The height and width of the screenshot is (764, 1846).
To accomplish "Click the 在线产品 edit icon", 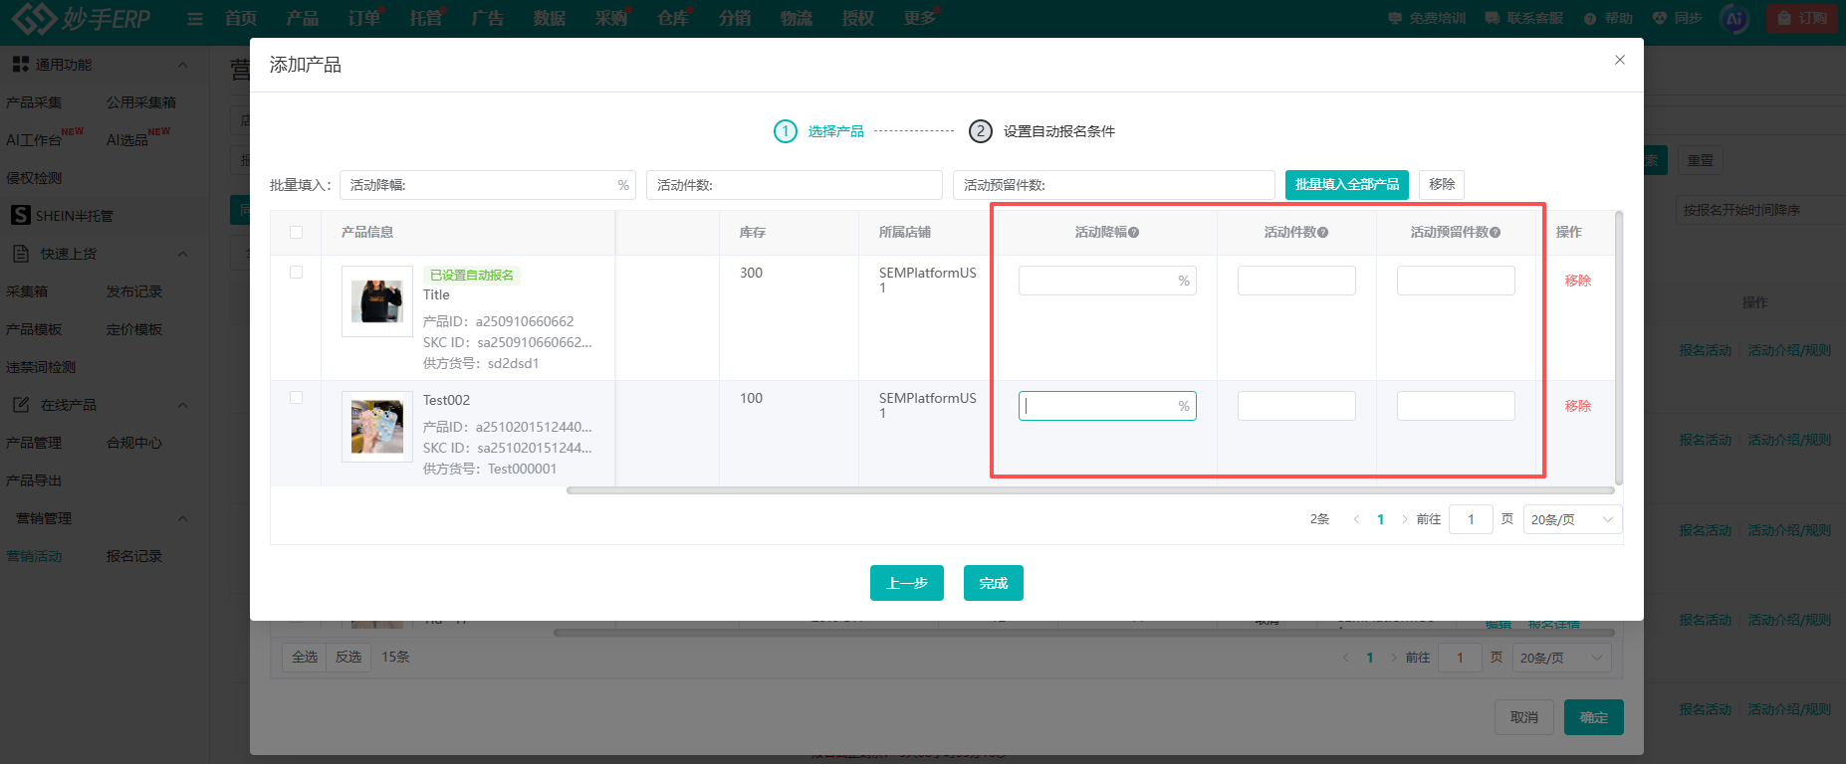I will point(21,405).
